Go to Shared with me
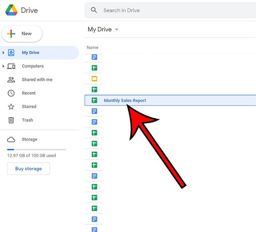The height and width of the screenshot is (232, 256). click(x=37, y=80)
